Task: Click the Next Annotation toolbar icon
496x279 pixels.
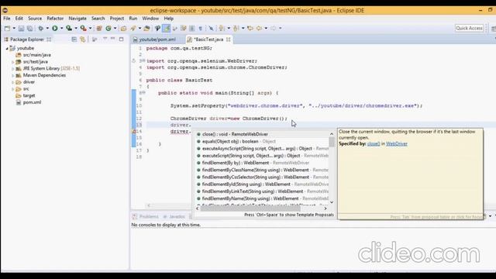Action: click(x=222, y=28)
